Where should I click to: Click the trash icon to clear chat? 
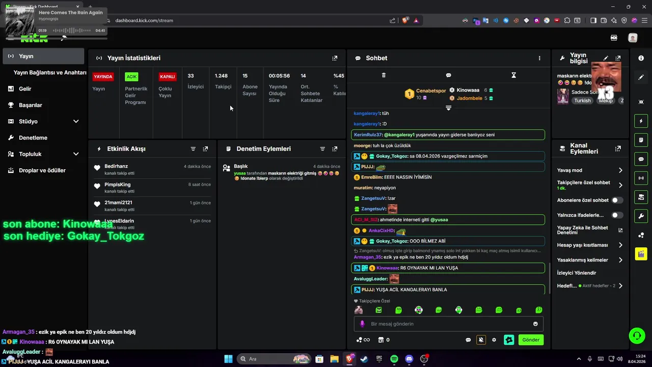[384, 75]
